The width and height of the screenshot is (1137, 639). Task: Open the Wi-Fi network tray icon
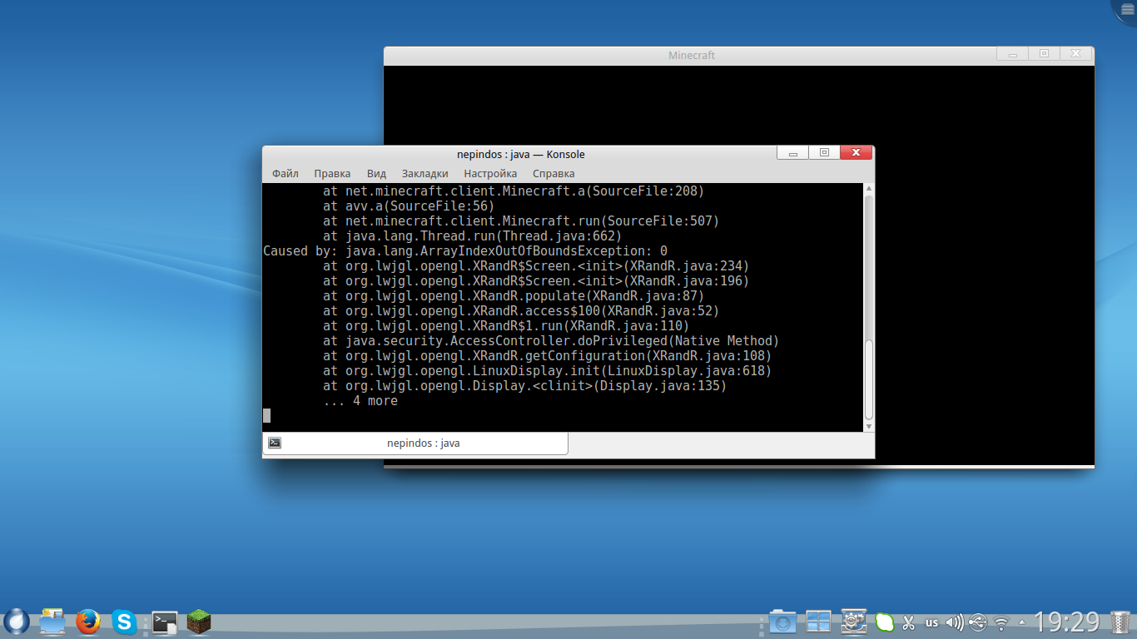pyautogui.click(x=1001, y=622)
